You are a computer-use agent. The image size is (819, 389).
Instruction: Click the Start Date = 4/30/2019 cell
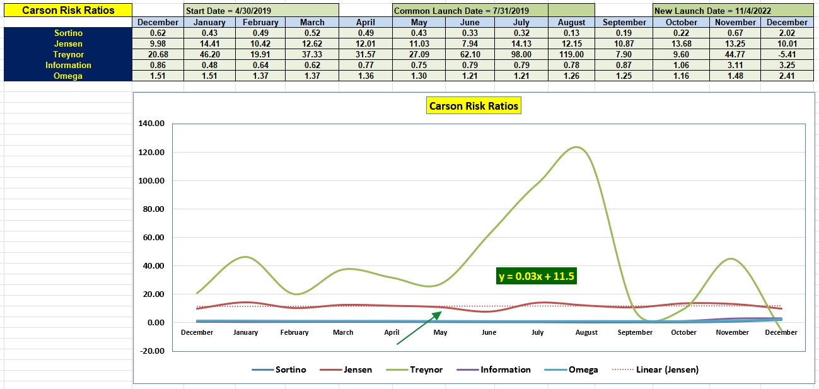[261, 11]
